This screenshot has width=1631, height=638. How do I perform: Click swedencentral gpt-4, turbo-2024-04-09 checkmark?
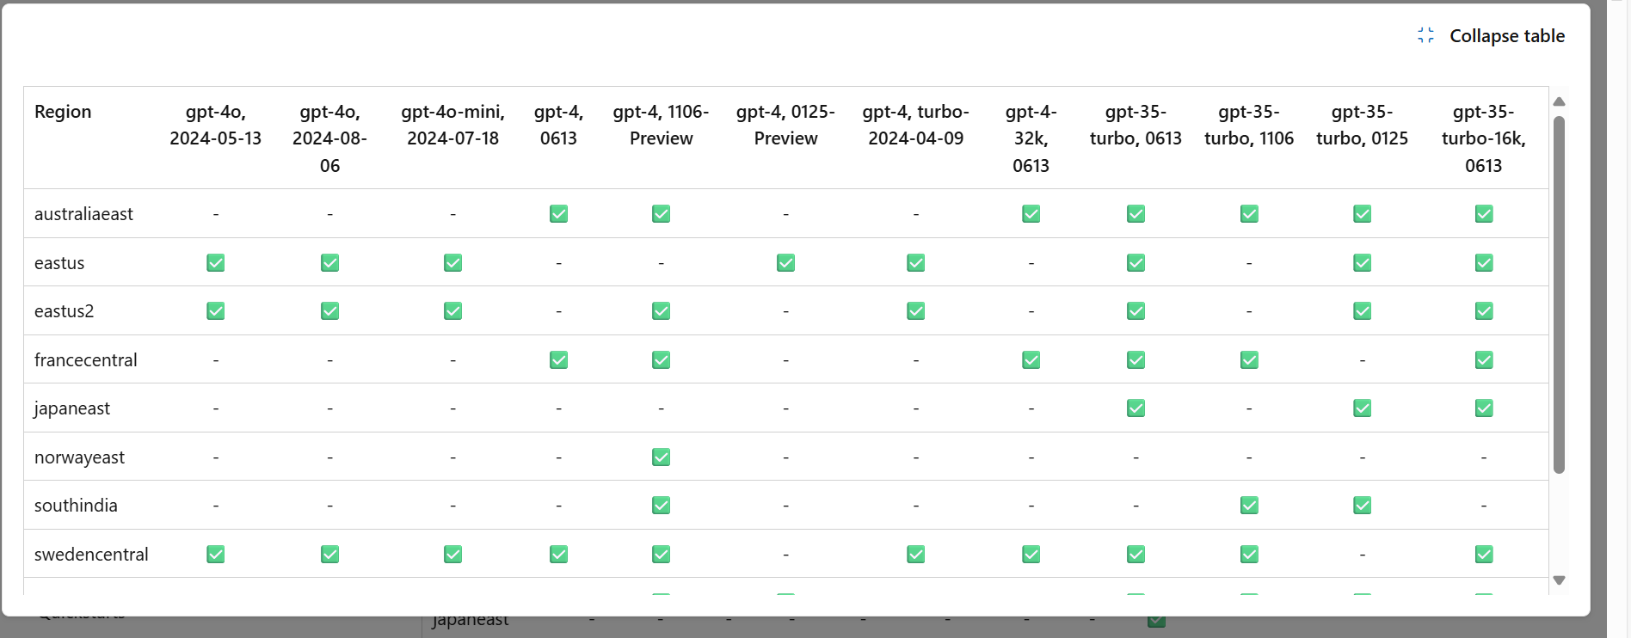point(915,554)
